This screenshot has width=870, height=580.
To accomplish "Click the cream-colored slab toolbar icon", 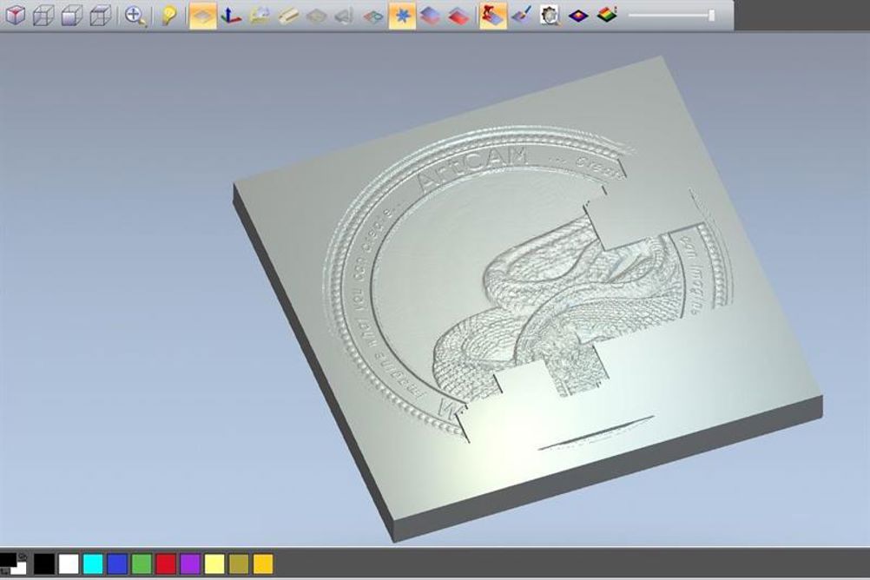I will [x=288, y=15].
